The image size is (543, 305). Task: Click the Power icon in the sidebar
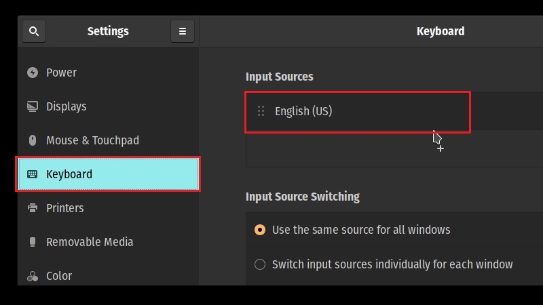point(32,73)
